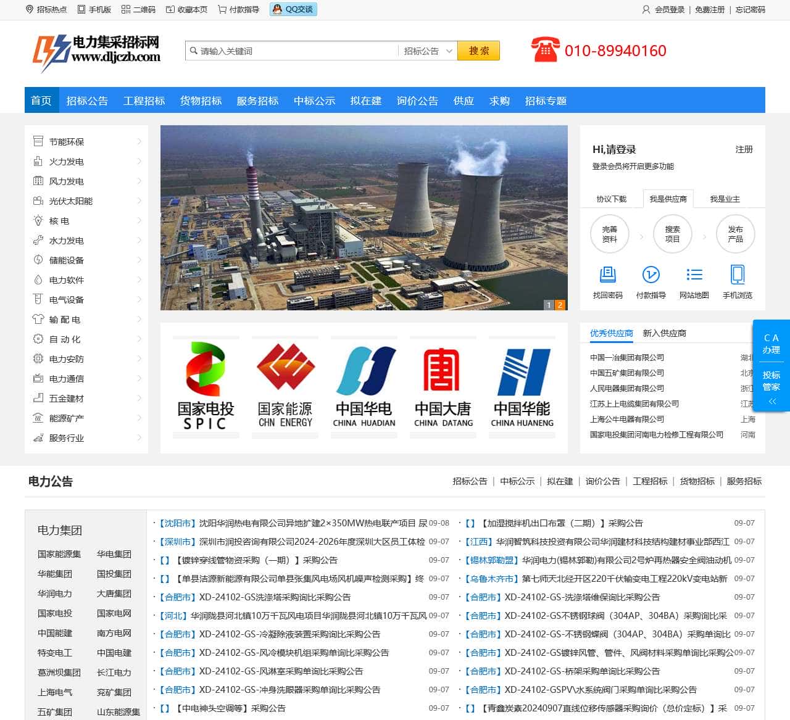Open the 付款指导 shopping cart icon
The height and width of the screenshot is (720, 790).
[222, 9]
